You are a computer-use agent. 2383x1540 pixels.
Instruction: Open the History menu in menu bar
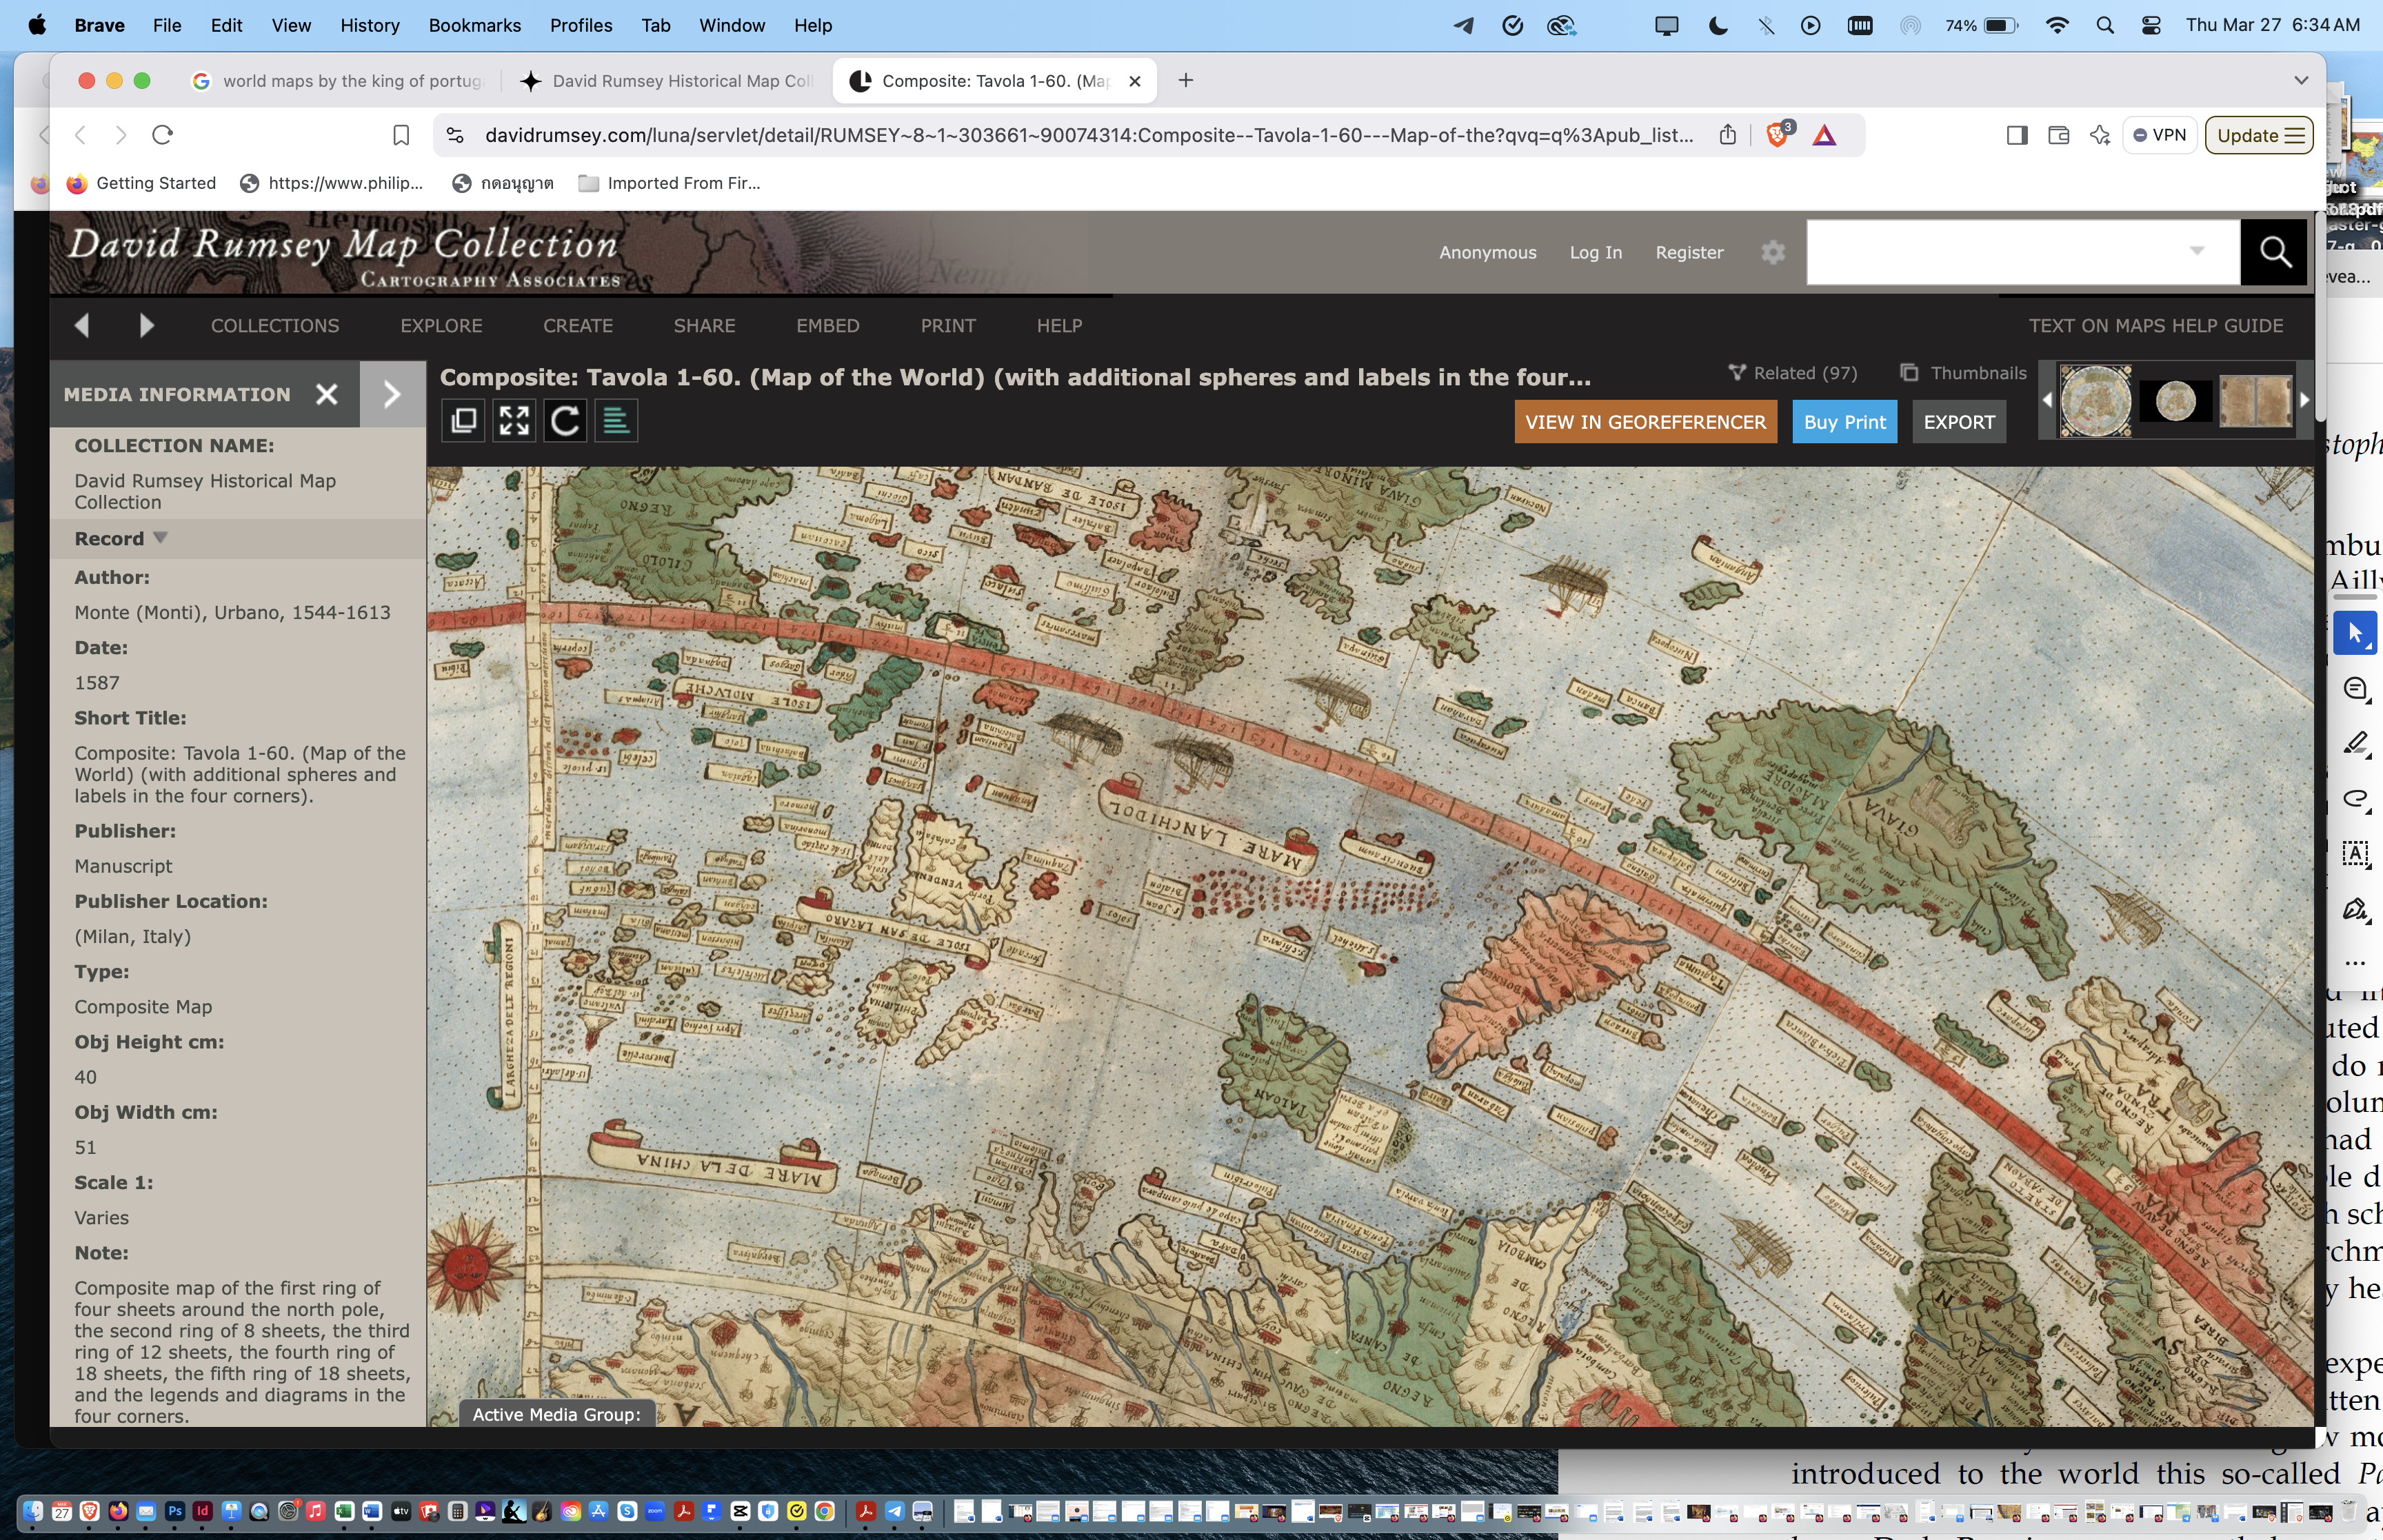coord(369,25)
